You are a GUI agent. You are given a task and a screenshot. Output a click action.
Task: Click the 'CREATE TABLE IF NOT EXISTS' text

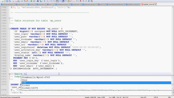pyautogui.click(x=28, y=29)
